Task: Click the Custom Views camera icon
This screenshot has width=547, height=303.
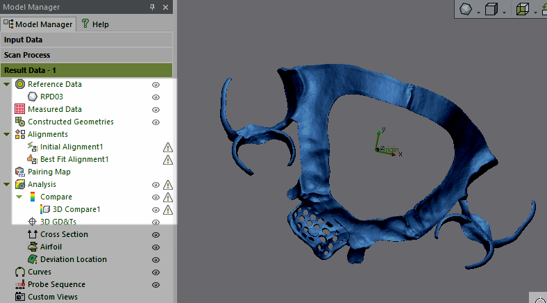Action: click(x=20, y=297)
